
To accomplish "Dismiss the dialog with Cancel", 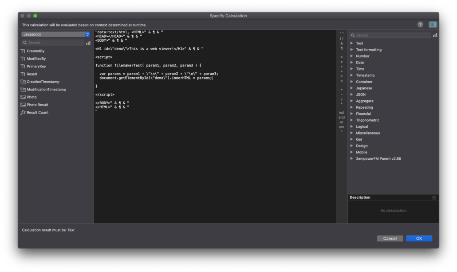I will 390,238.
